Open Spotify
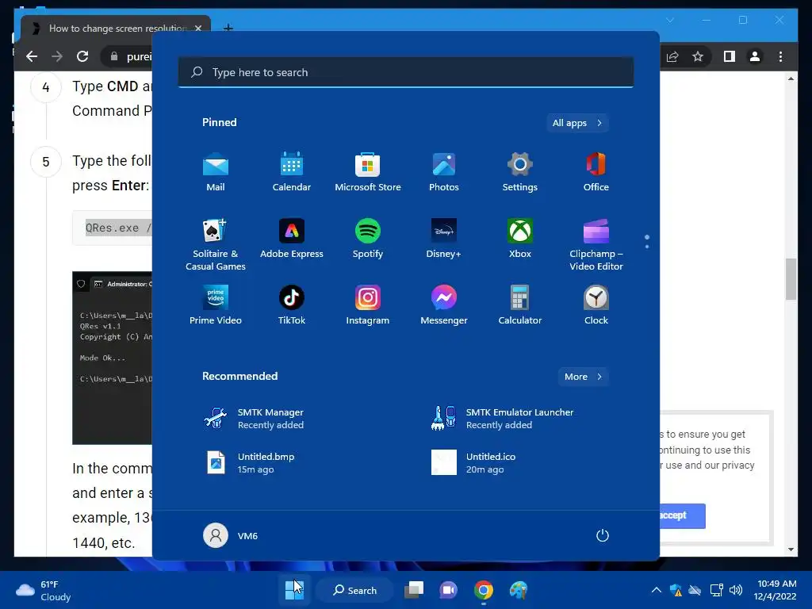The width and height of the screenshot is (812, 609). click(x=368, y=239)
